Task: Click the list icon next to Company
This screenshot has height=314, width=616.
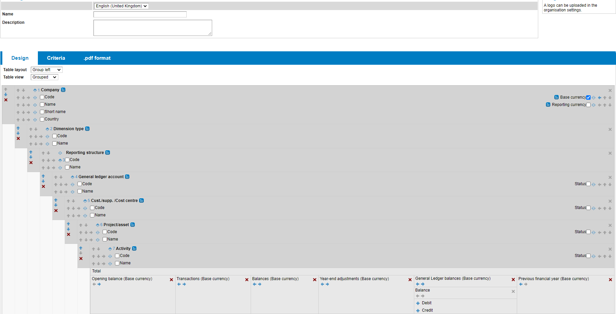Action: pos(63,90)
